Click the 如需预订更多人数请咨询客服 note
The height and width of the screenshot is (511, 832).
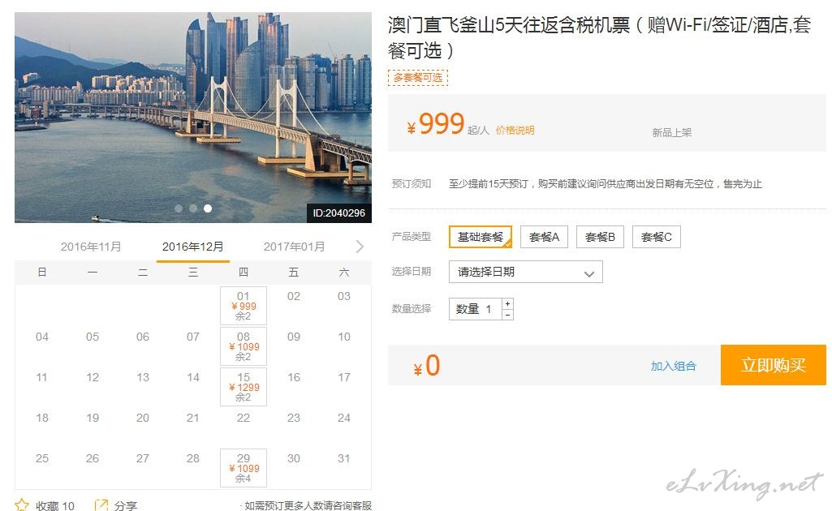click(308, 505)
